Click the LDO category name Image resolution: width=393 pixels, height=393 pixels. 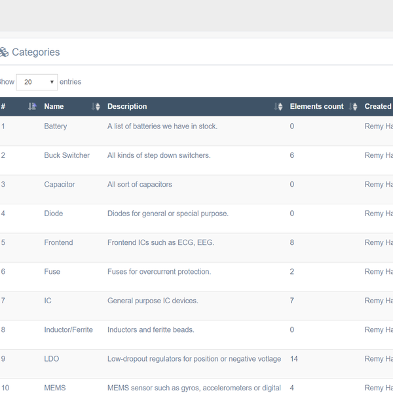pyautogui.click(x=52, y=359)
